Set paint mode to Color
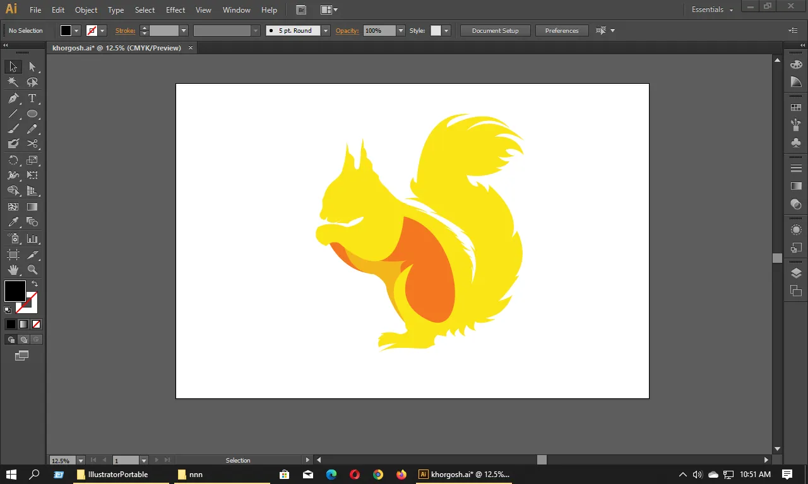Image resolution: width=808 pixels, height=484 pixels. [11, 324]
